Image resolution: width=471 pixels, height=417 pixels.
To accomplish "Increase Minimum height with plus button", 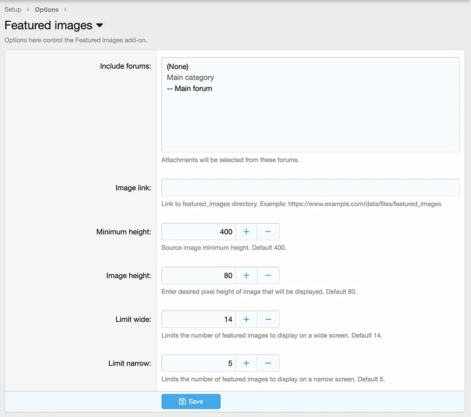I will tap(246, 232).
